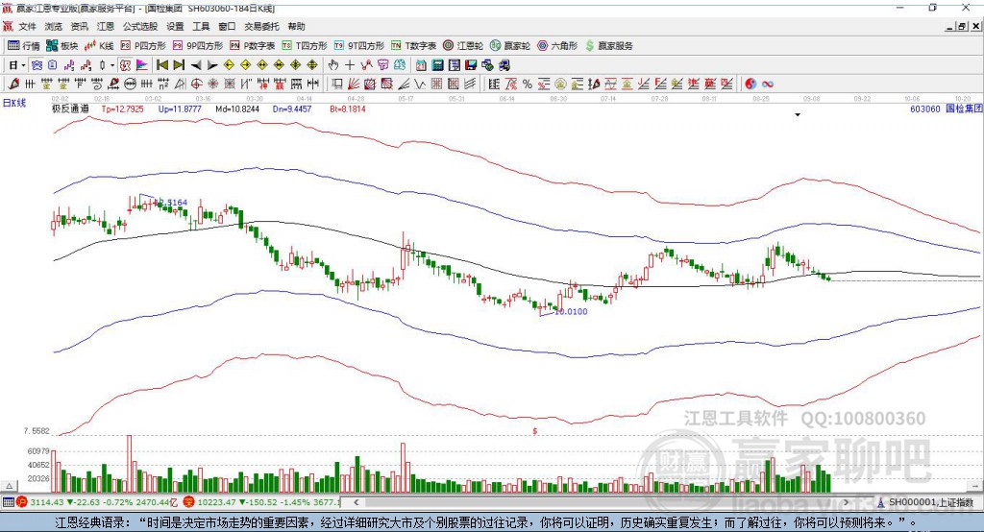Image resolution: width=984 pixels, height=532 pixels.
Task: Toggle the highlighted 极反 channel indicator icon
Action: coord(126,64)
